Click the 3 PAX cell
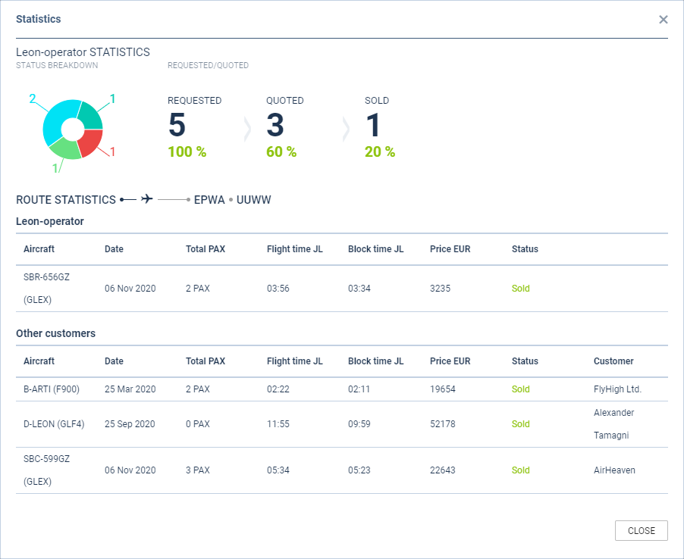The image size is (684, 559). (198, 470)
